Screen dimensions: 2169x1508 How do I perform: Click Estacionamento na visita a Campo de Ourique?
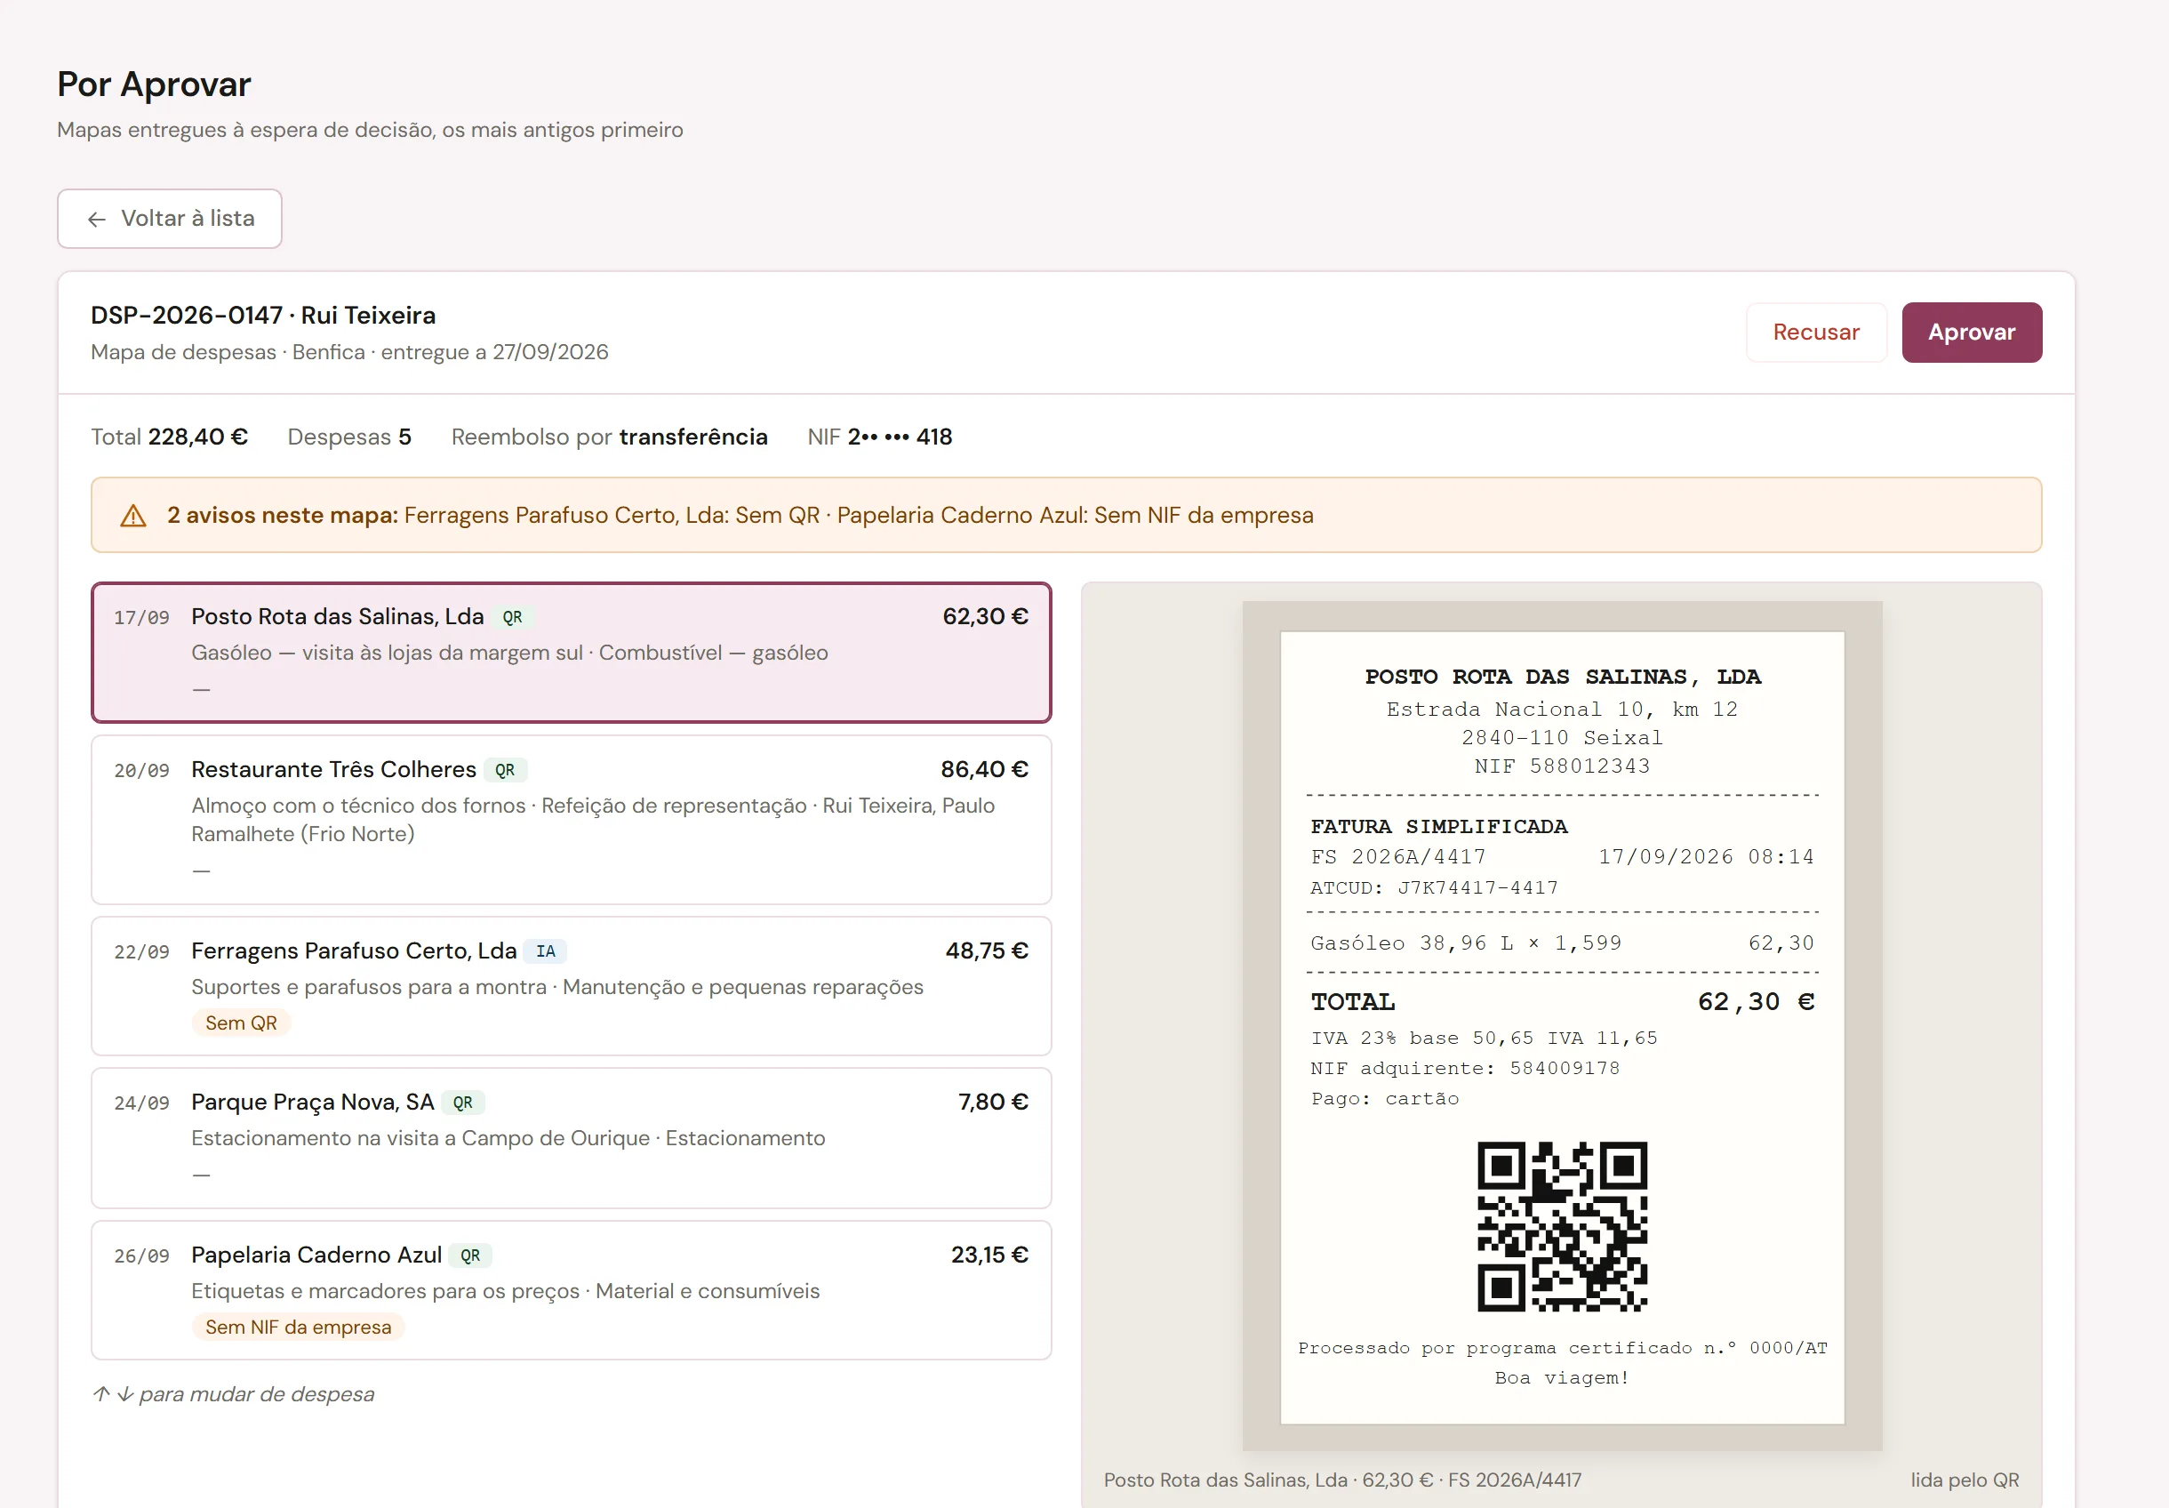click(420, 1139)
